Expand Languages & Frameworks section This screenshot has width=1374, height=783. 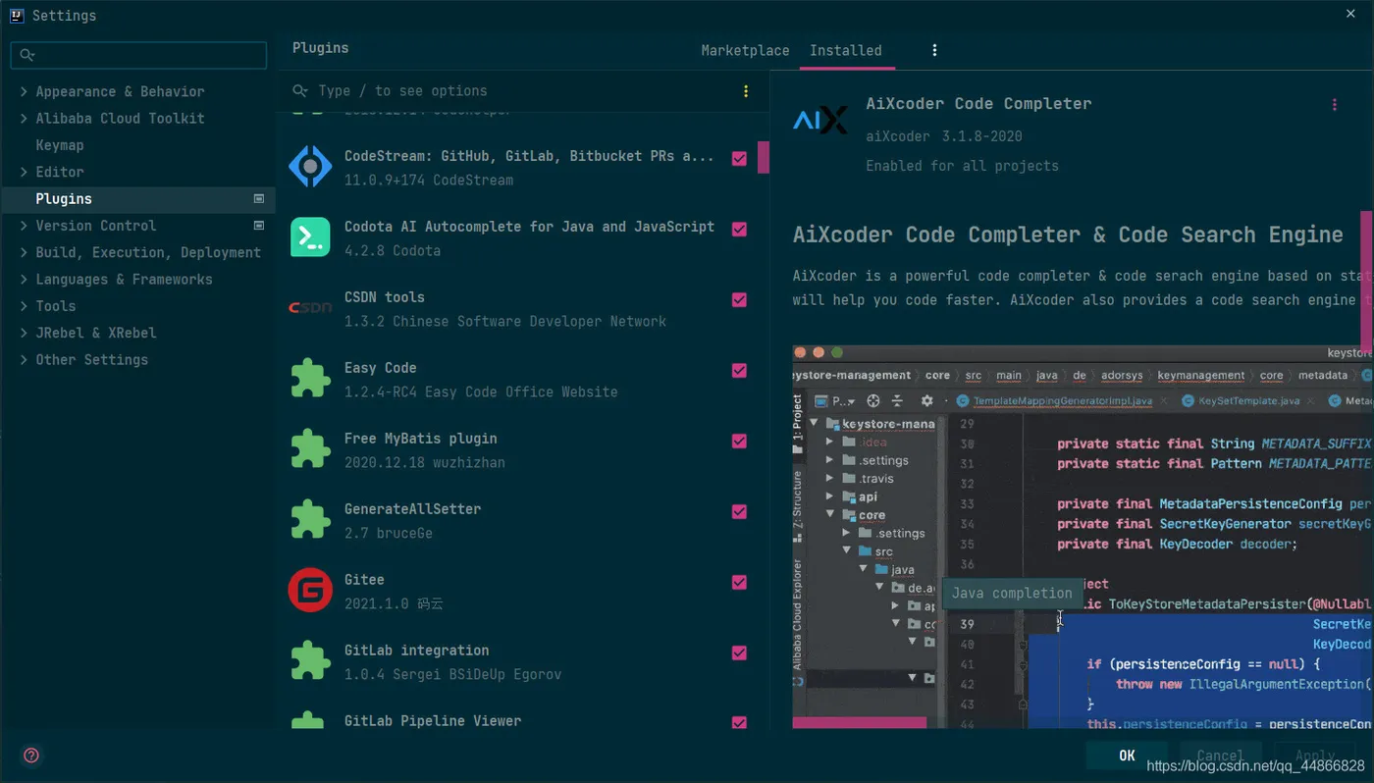pyautogui.click(x=24, y=279)
